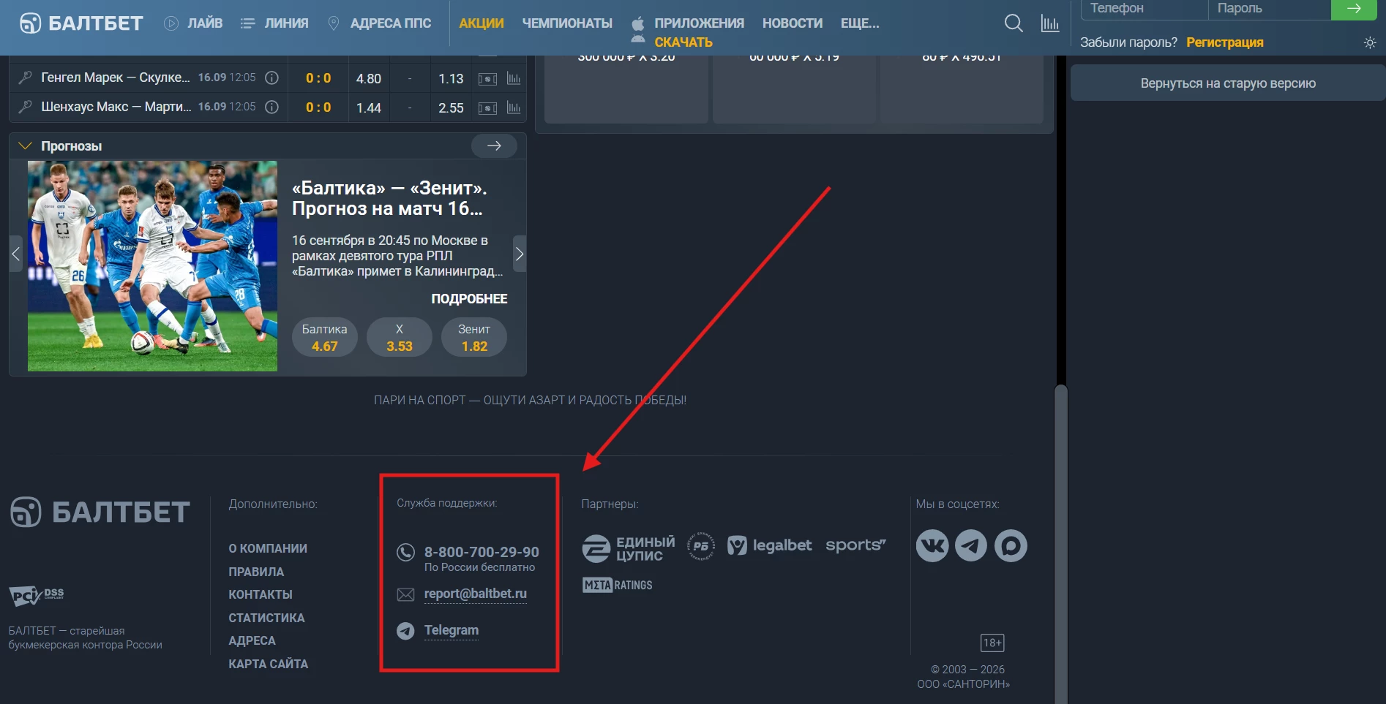Bet on Зенит at 1.82
This screenshot has width=1386, height=704.
[x=474, y=338]
